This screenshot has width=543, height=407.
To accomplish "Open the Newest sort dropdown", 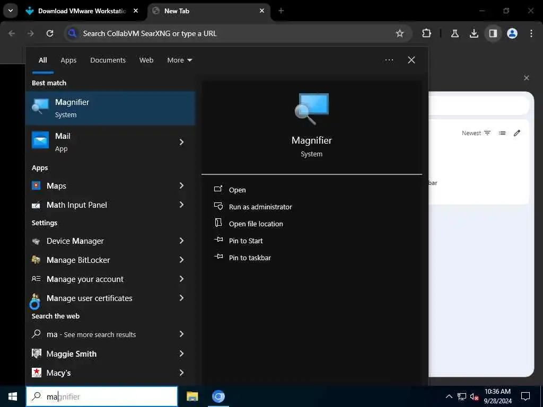I will pos(476,133).
